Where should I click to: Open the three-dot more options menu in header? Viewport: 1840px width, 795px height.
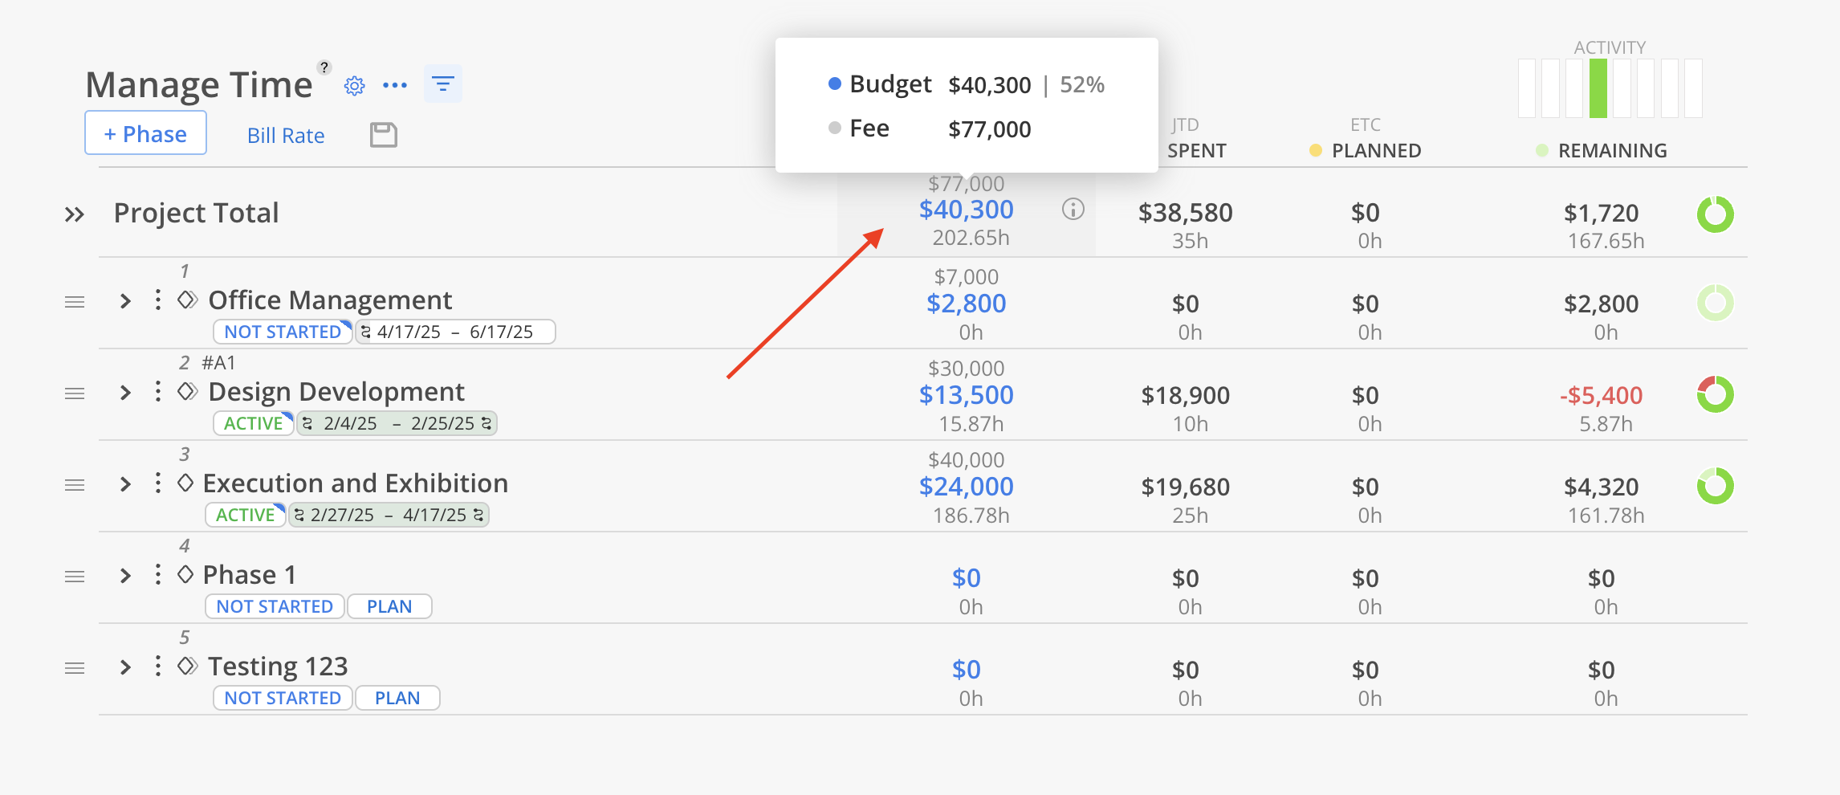(x=395, y=85)
